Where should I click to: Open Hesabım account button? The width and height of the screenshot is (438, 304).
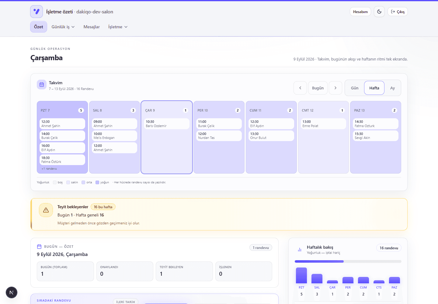click(x=360, y=12)
